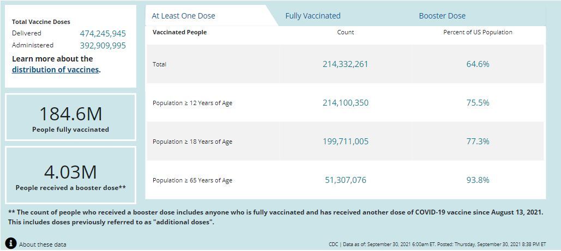
Task: Click the Delivered doses number 474,245,945
Action: point(102,34)
